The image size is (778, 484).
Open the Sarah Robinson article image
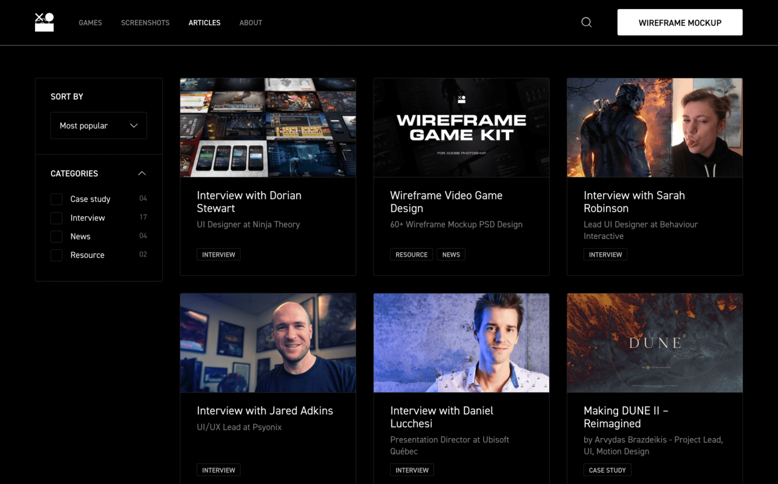[x=654, y=128]
